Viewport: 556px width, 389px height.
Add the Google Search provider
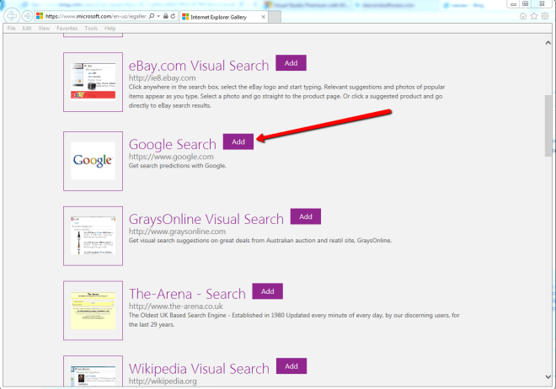click(x=238, y=141)
